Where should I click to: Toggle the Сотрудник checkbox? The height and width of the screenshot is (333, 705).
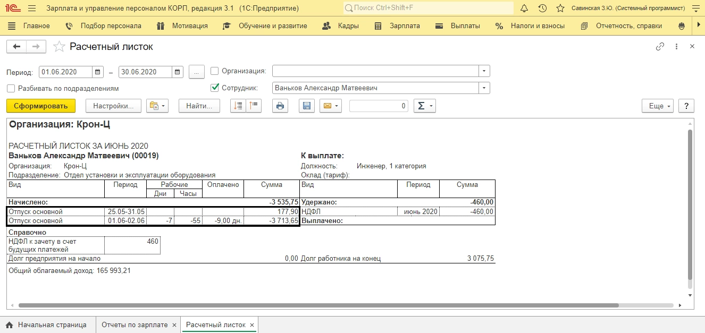pos(215,88)
